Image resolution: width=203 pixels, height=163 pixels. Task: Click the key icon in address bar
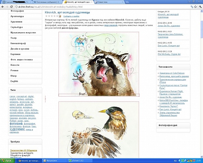[x=192, y=7]
